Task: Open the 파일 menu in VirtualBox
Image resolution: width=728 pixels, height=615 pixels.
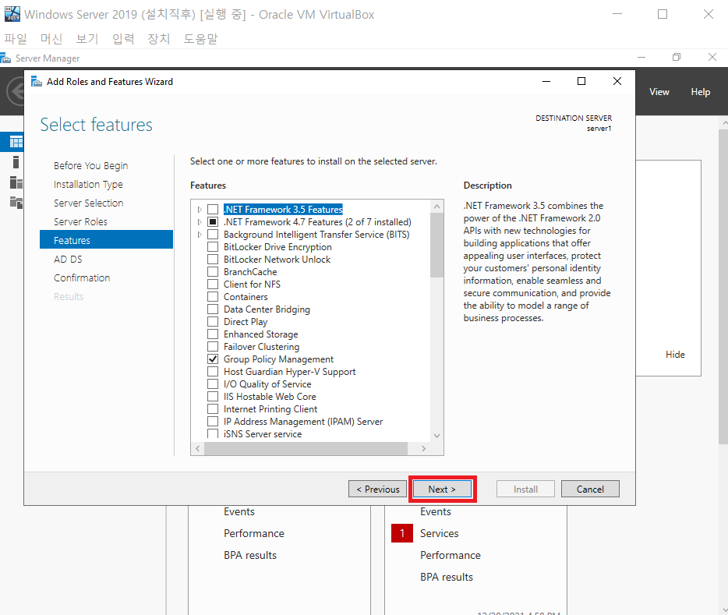Action: coord(16,38)
